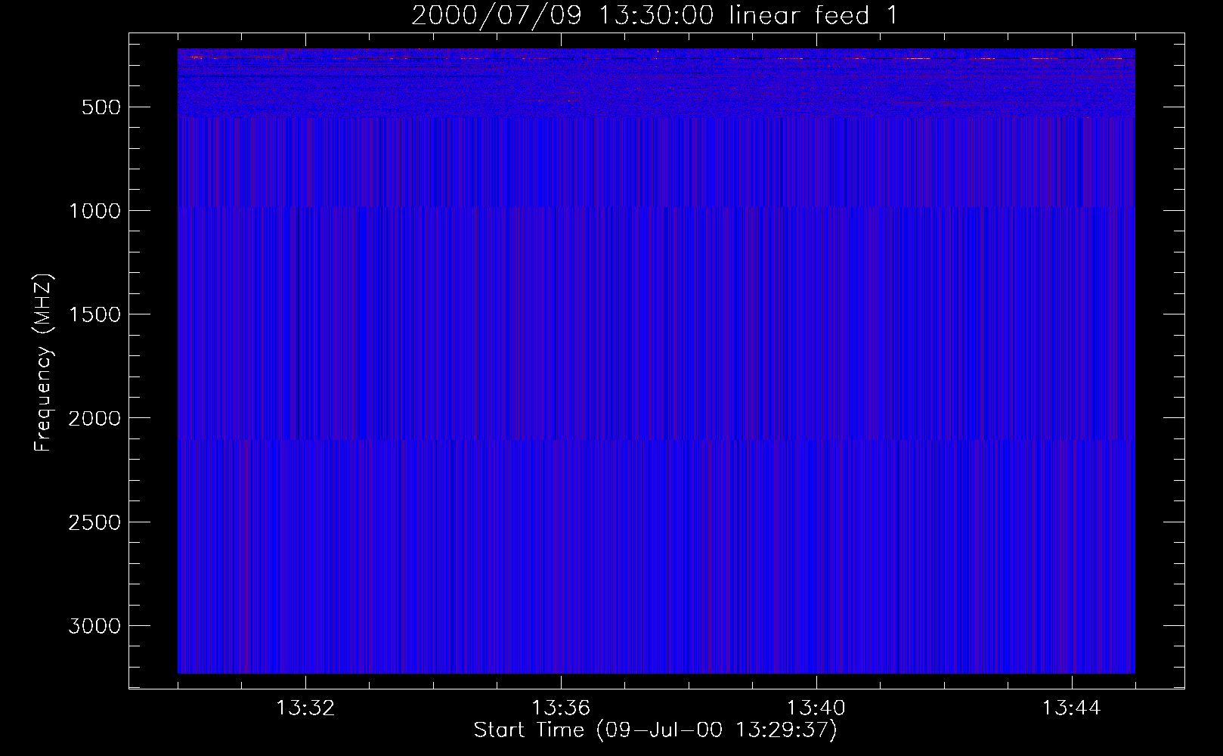Click the 13:44 time tick label
This screenshot has height=756, width=1223.
click(x=1072, y=708)
